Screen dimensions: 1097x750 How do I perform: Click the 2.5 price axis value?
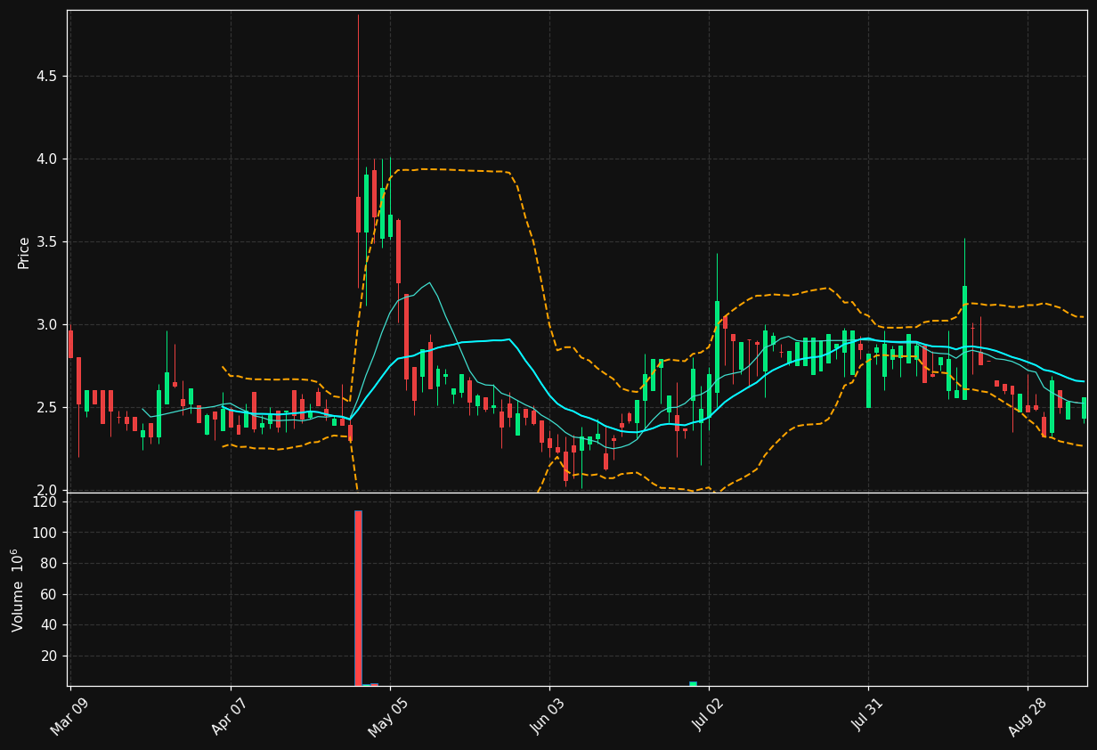pyautogui.click(x=46, y=408)
